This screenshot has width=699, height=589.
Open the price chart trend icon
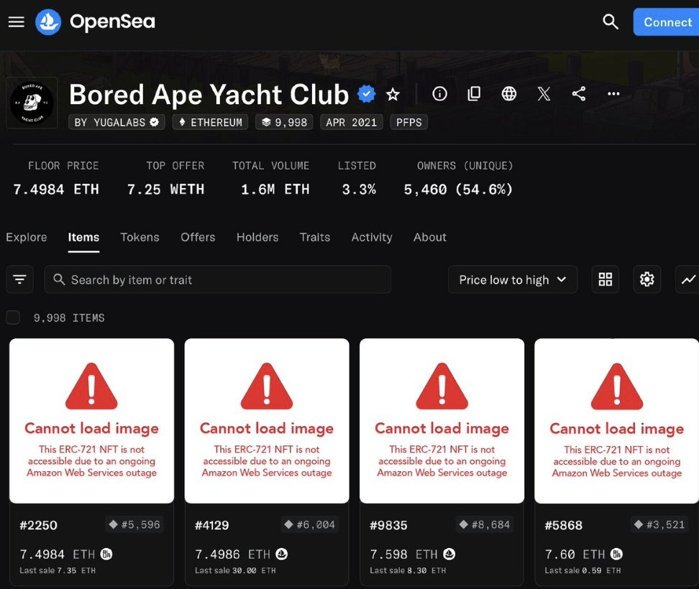pyautogui.click(x=688, y=279)
